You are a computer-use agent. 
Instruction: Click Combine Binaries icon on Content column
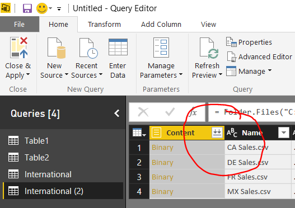click(x=217, y=133)
